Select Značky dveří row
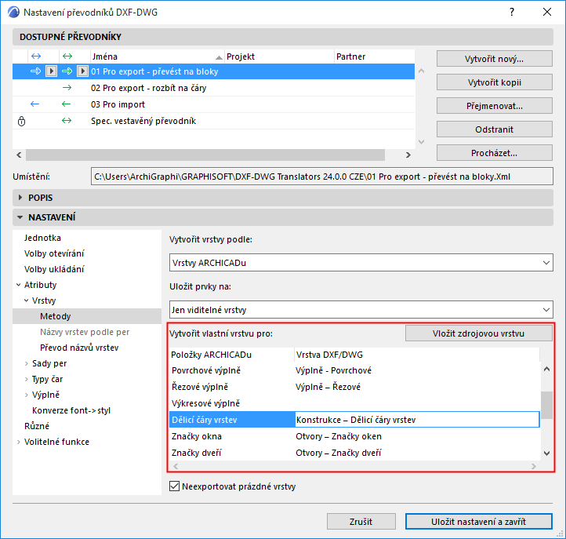566x539 pixels. [x=354, y=453]
